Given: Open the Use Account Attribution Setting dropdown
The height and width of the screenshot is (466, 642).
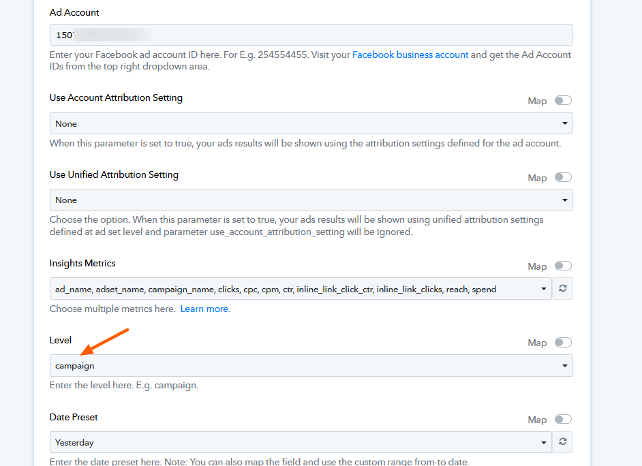Looking at the screenshot, I should pos(311,123).
